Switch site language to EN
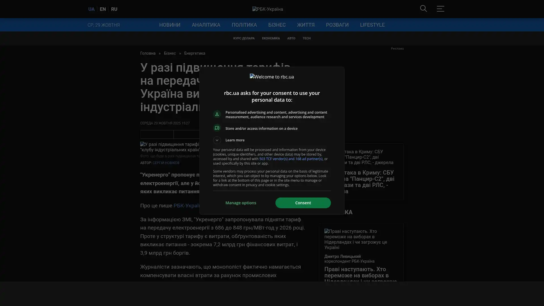Screen dimensions: 544x306 (103, 9)
